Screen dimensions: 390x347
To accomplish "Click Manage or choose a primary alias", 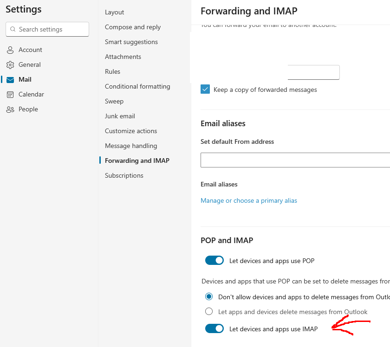I will click(x=249, y=201).
